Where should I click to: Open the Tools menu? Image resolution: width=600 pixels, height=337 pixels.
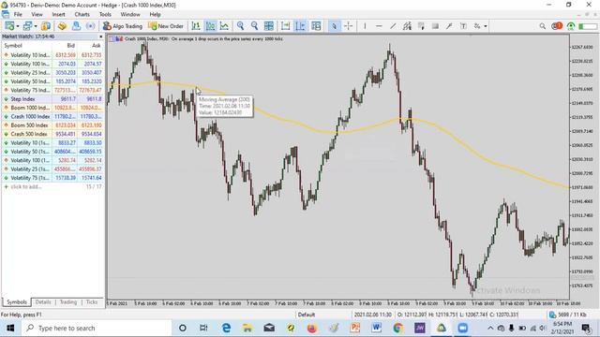(105, 14)
